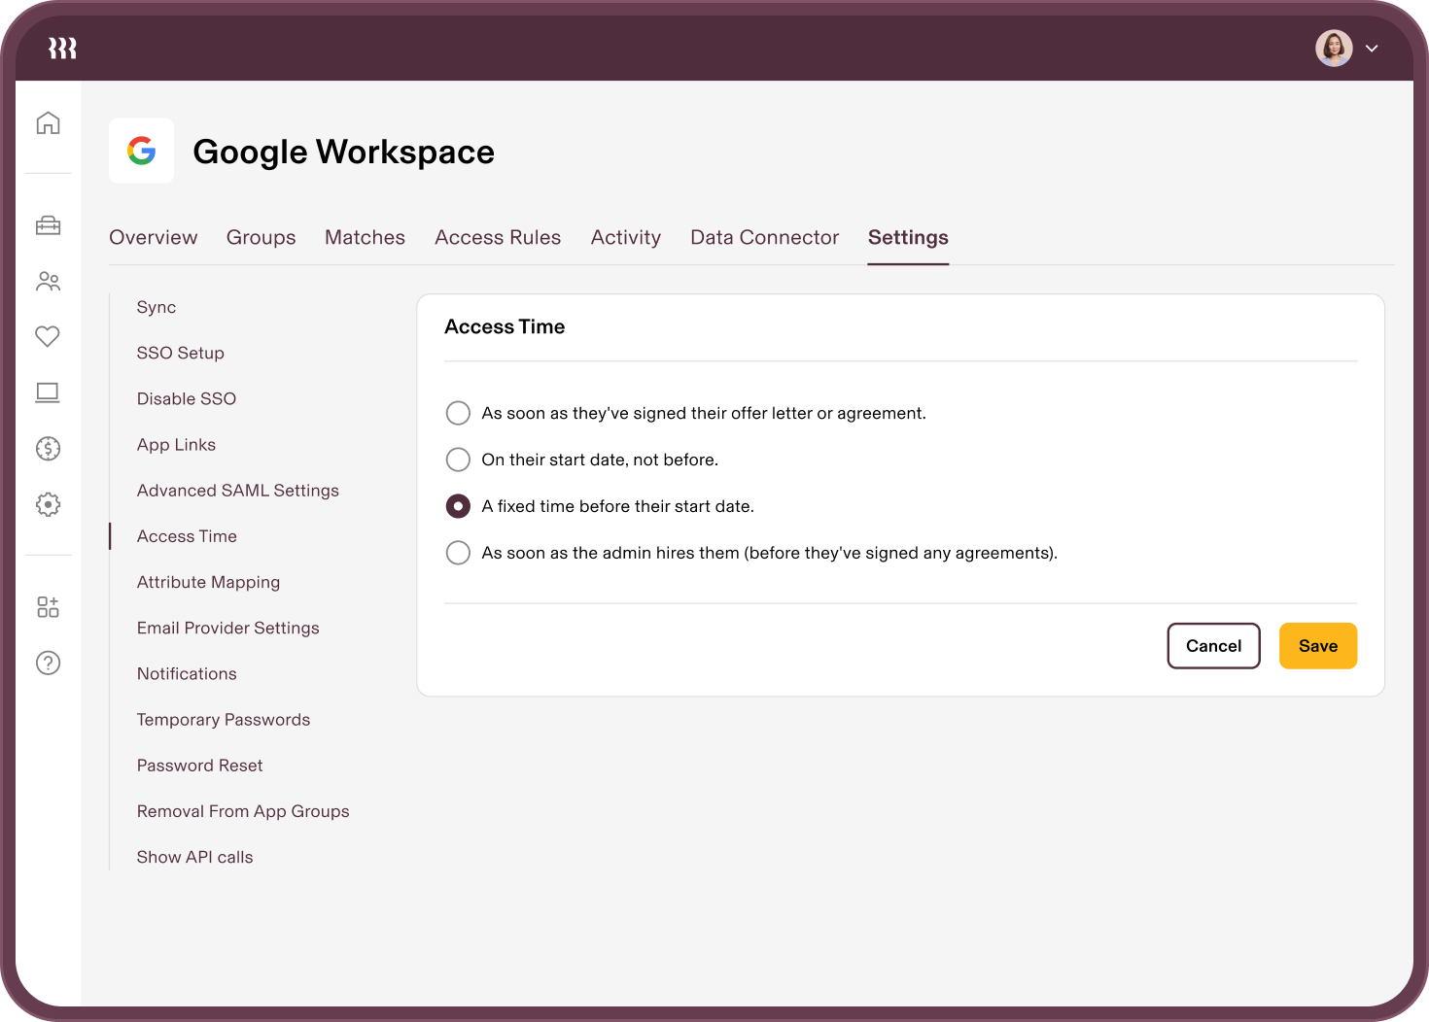Switch to the Groups tab

point(261,237)
